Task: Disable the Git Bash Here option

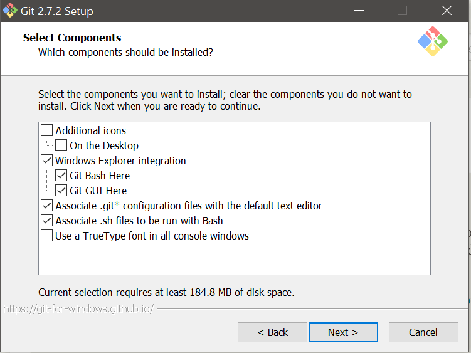Action: click(61, 176)
